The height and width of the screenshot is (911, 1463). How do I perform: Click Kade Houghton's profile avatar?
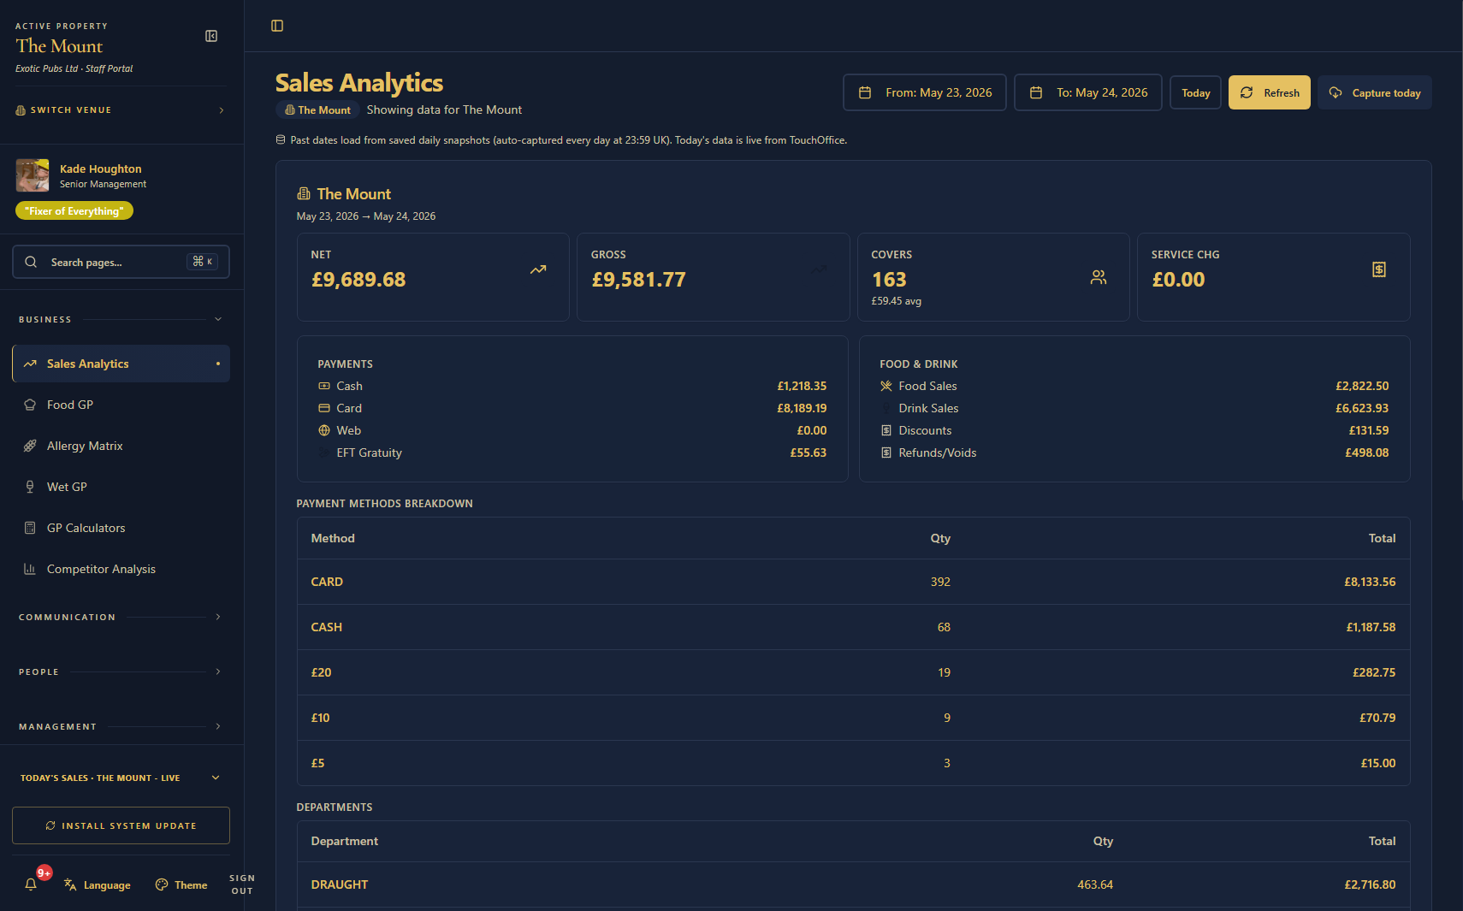tap(33, 175)
